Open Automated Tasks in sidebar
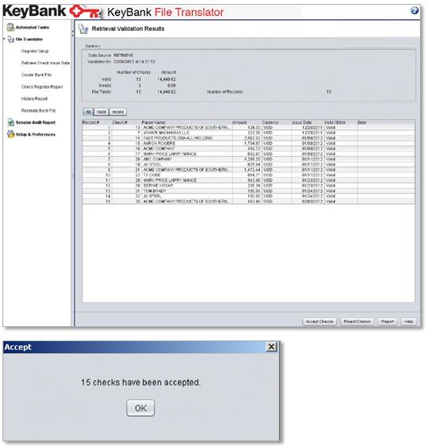This screenshot has width=427, height=446. point(33,27)
